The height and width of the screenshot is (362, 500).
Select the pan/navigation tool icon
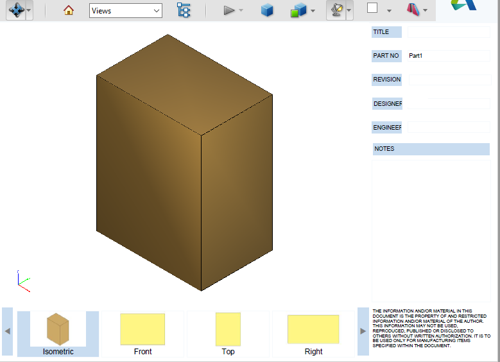16,10
